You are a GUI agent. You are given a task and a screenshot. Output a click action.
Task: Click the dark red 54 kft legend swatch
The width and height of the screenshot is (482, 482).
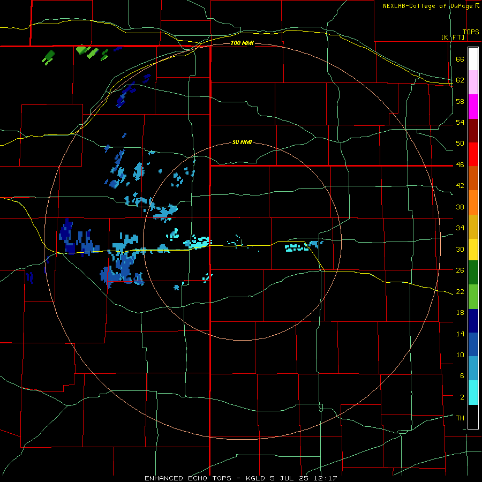(473, 131)
